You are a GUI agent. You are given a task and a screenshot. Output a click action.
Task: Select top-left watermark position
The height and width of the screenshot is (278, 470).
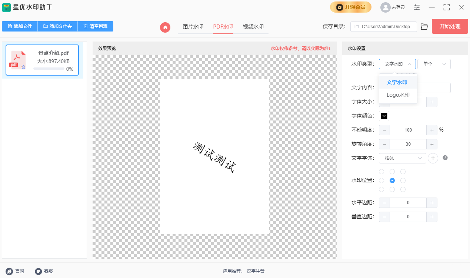pyautogui.click(x=381, y=172)
